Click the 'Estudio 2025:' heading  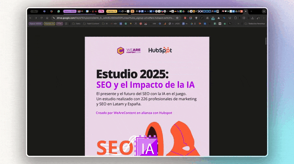(x=133, y=74)
